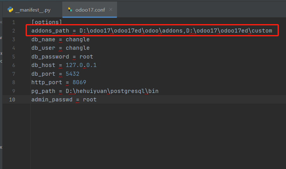Click the admin_passwd = root line

[64, 100]
